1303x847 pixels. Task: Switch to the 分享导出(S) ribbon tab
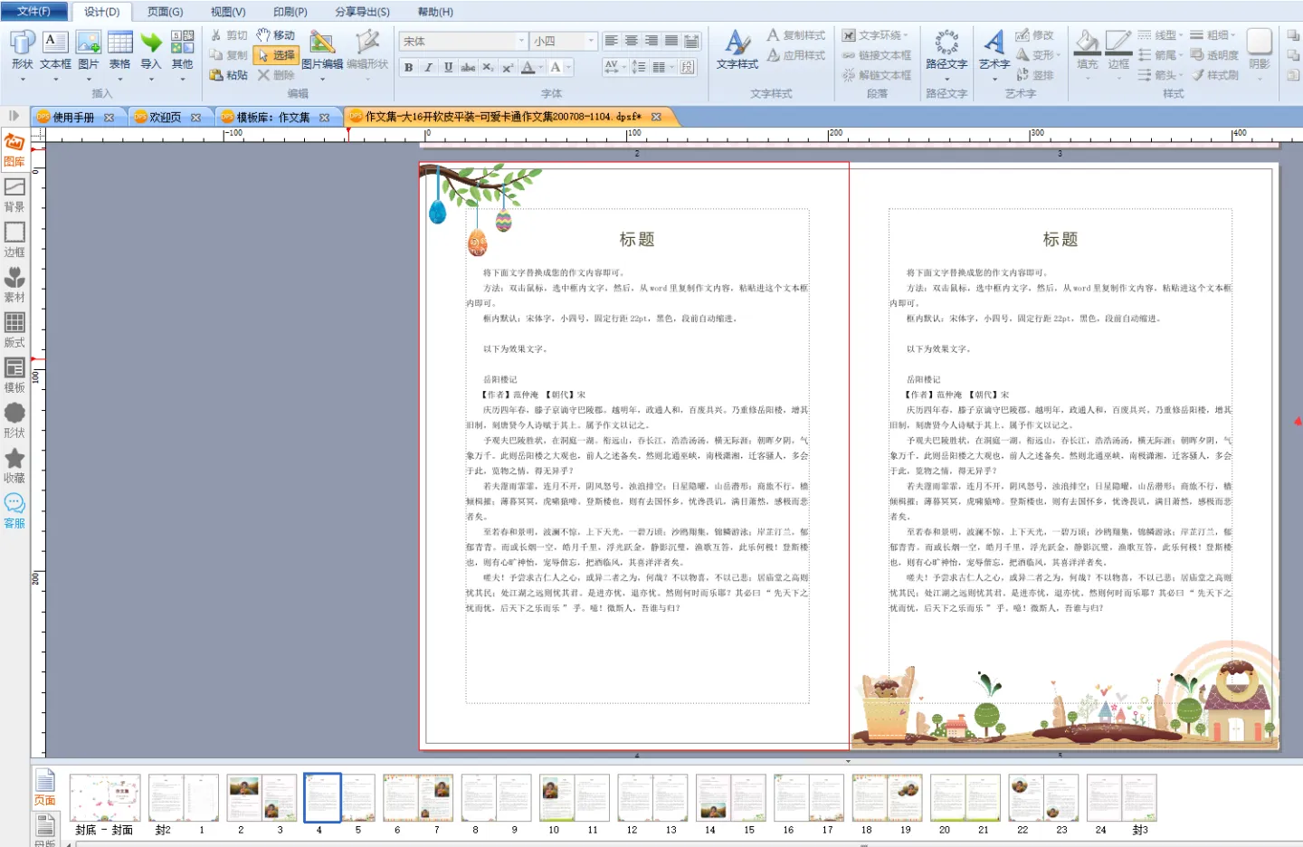tap(362, 12)
